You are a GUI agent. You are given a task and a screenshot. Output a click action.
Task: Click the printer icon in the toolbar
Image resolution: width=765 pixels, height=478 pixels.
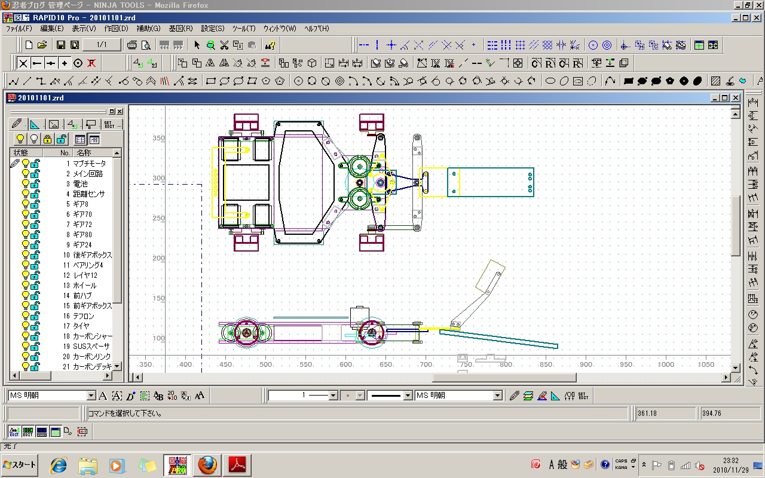(x=132, y=45)
